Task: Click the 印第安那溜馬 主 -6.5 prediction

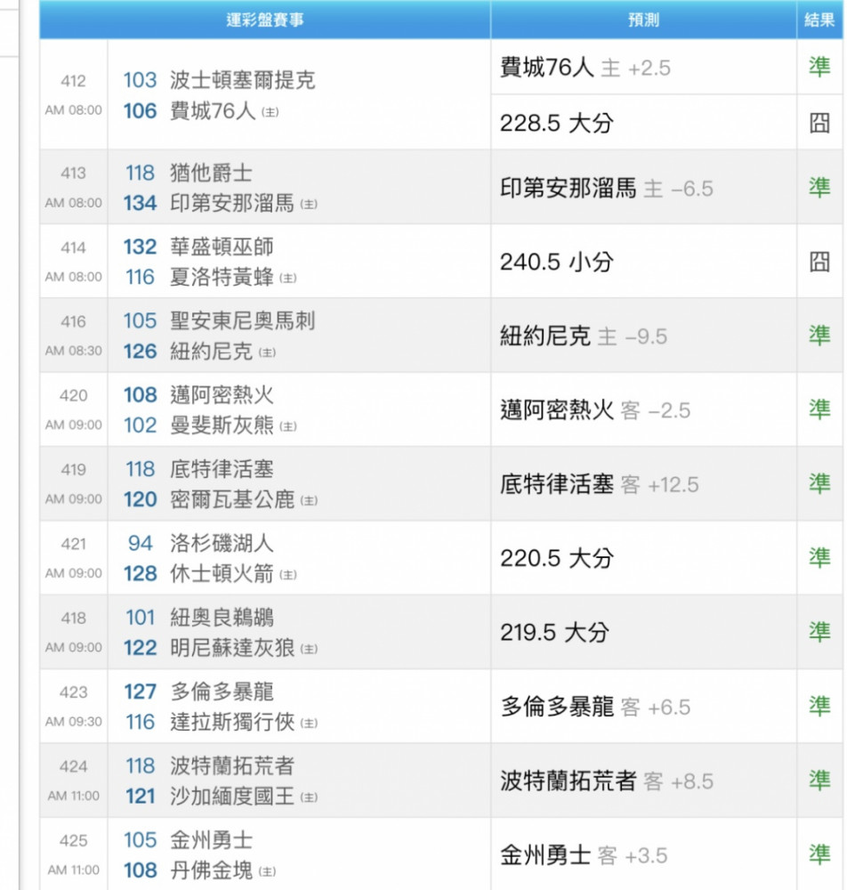Action: tap(607, 188)
